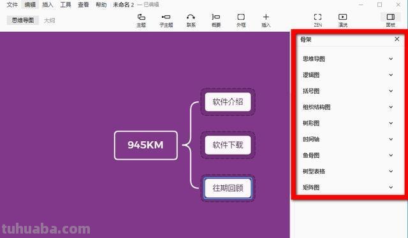Select the 往期回顾 topic node
The height and width of the screenshot is (238, 408).
coord(228,188)
